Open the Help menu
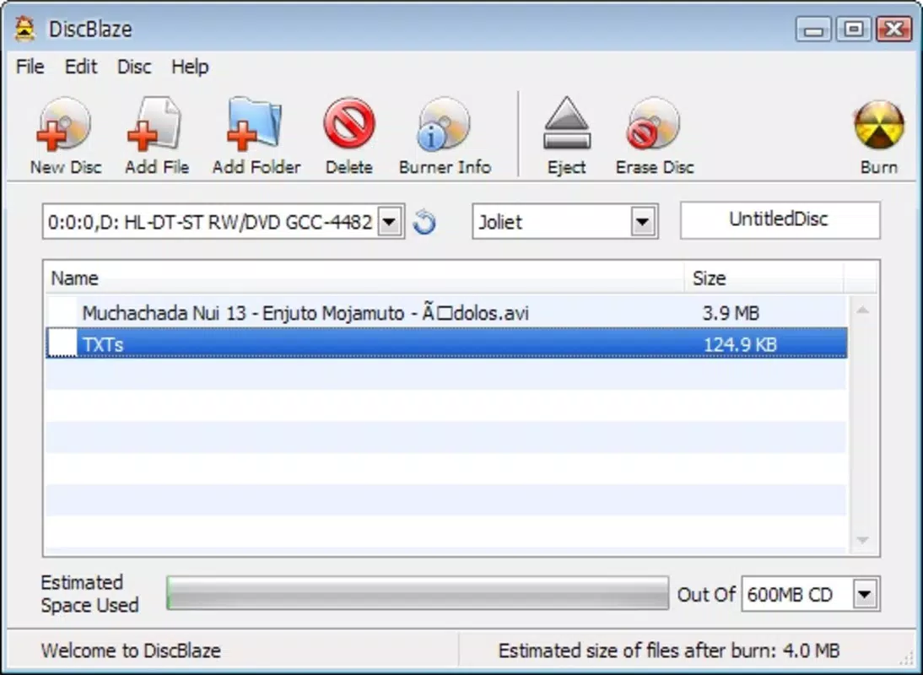Screen dimensions: 923x675 [x=190, y=67]
